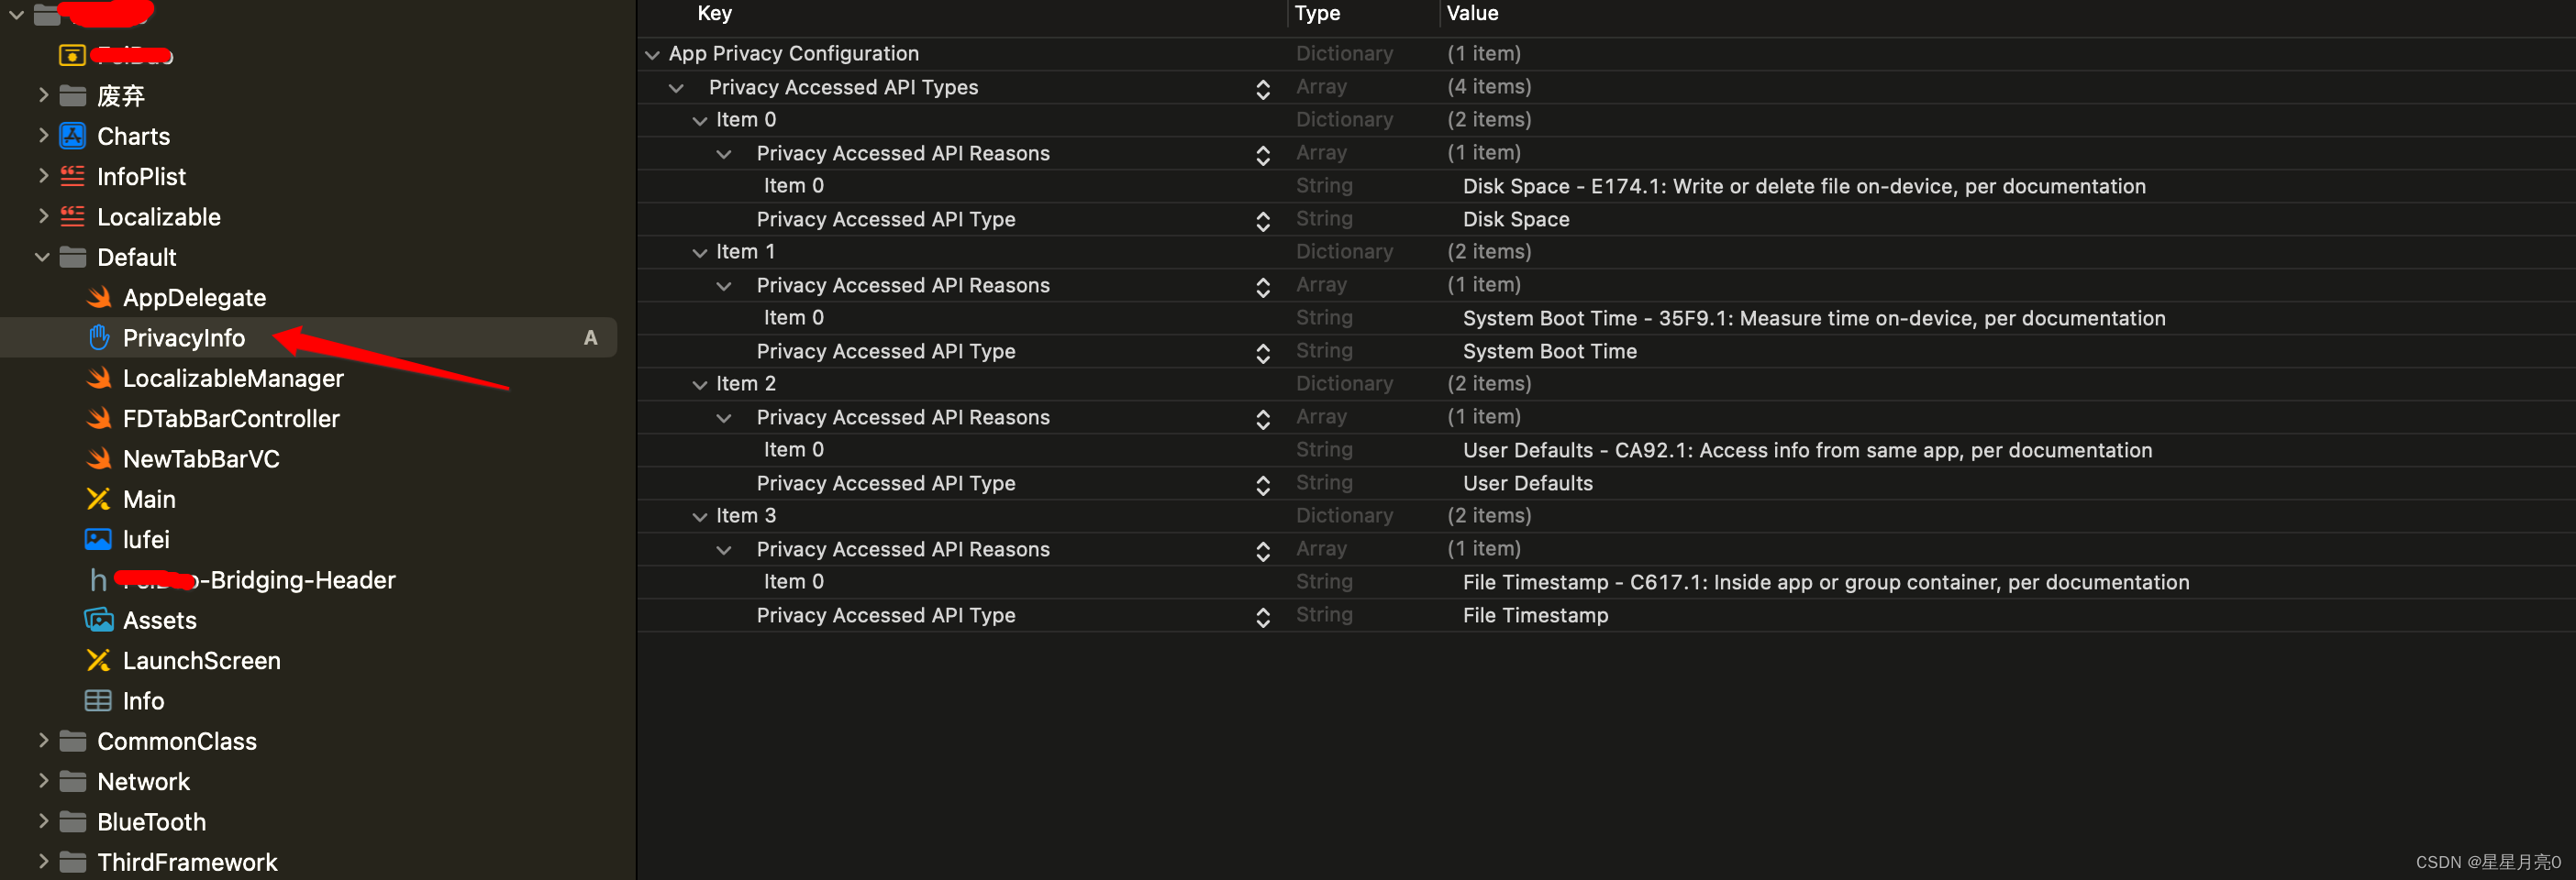Collapse App Privacy Configuration row
This screenshot has height=880, width=2576.
tap(653, 55)
